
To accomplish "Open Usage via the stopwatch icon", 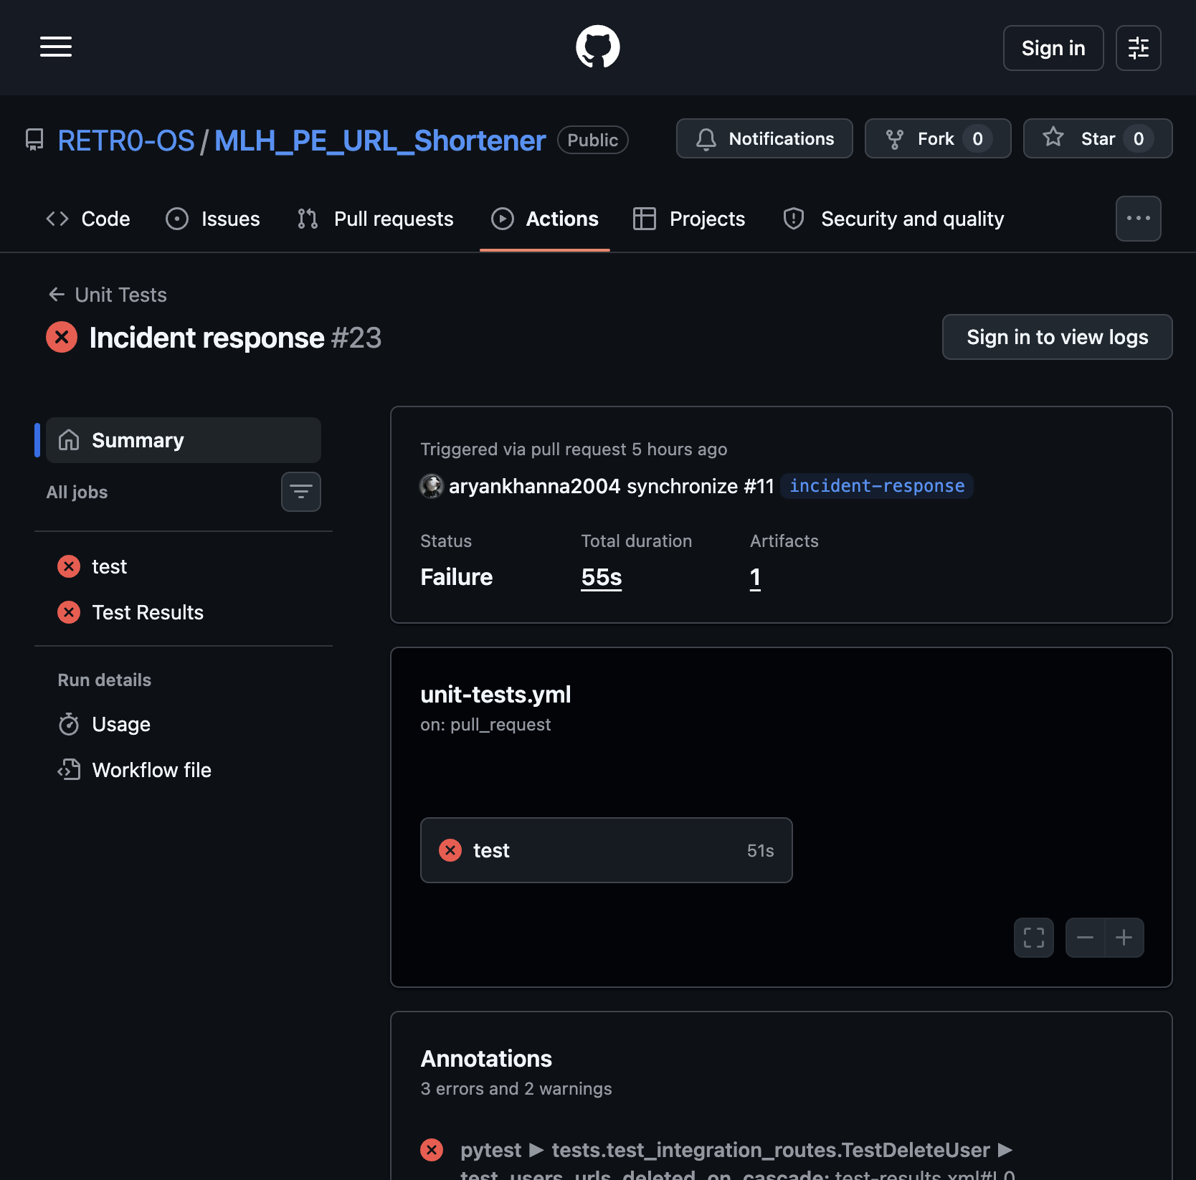I will point(120,724).
